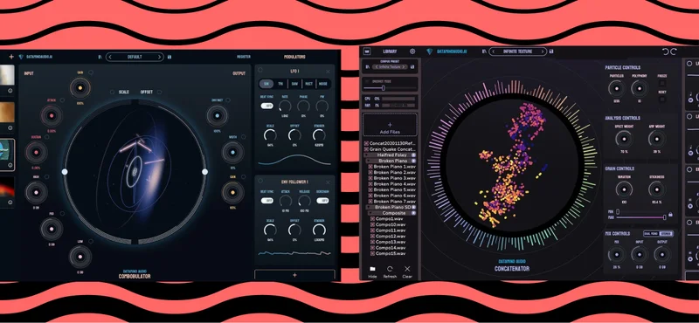
Task: Click the Sustain knob in Combobulator
Action: [x=36, y=153]
